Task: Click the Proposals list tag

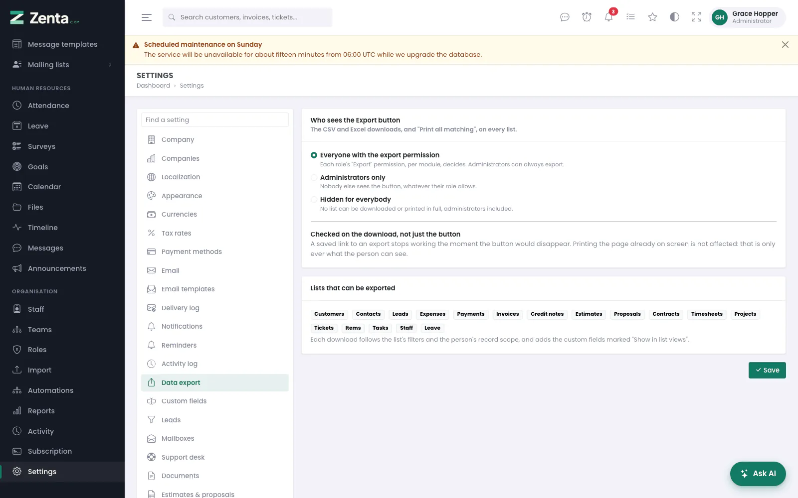Action: pyautogui.click(x=627, y=314)
